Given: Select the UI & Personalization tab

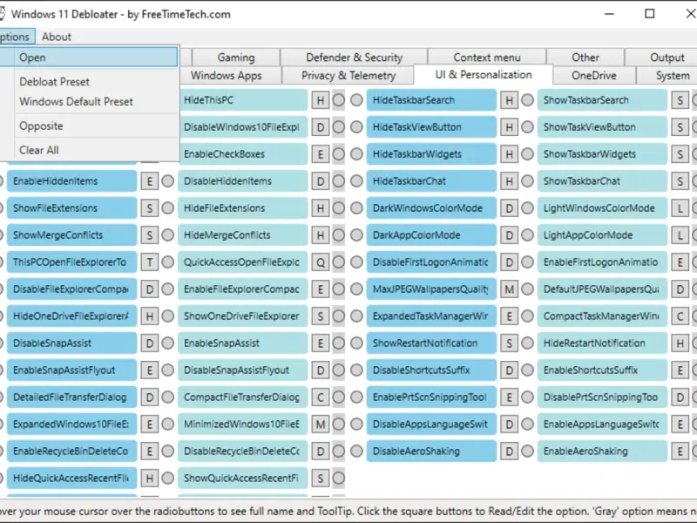Looking at the screenshot, I should [x=484, y=75].
